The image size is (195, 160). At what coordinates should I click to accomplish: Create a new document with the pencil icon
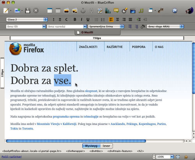point(6,11)
